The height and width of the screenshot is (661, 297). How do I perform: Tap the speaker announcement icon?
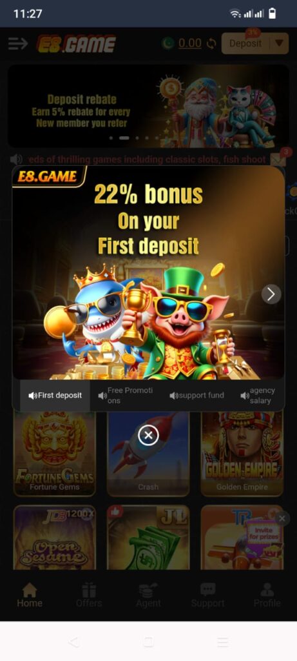tap(16, 159)
